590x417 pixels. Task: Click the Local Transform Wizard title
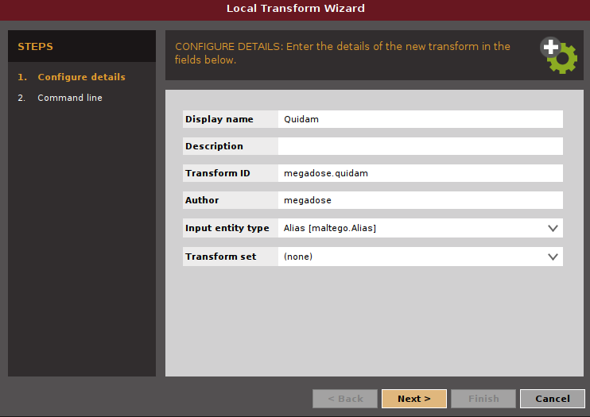(295, 8)
